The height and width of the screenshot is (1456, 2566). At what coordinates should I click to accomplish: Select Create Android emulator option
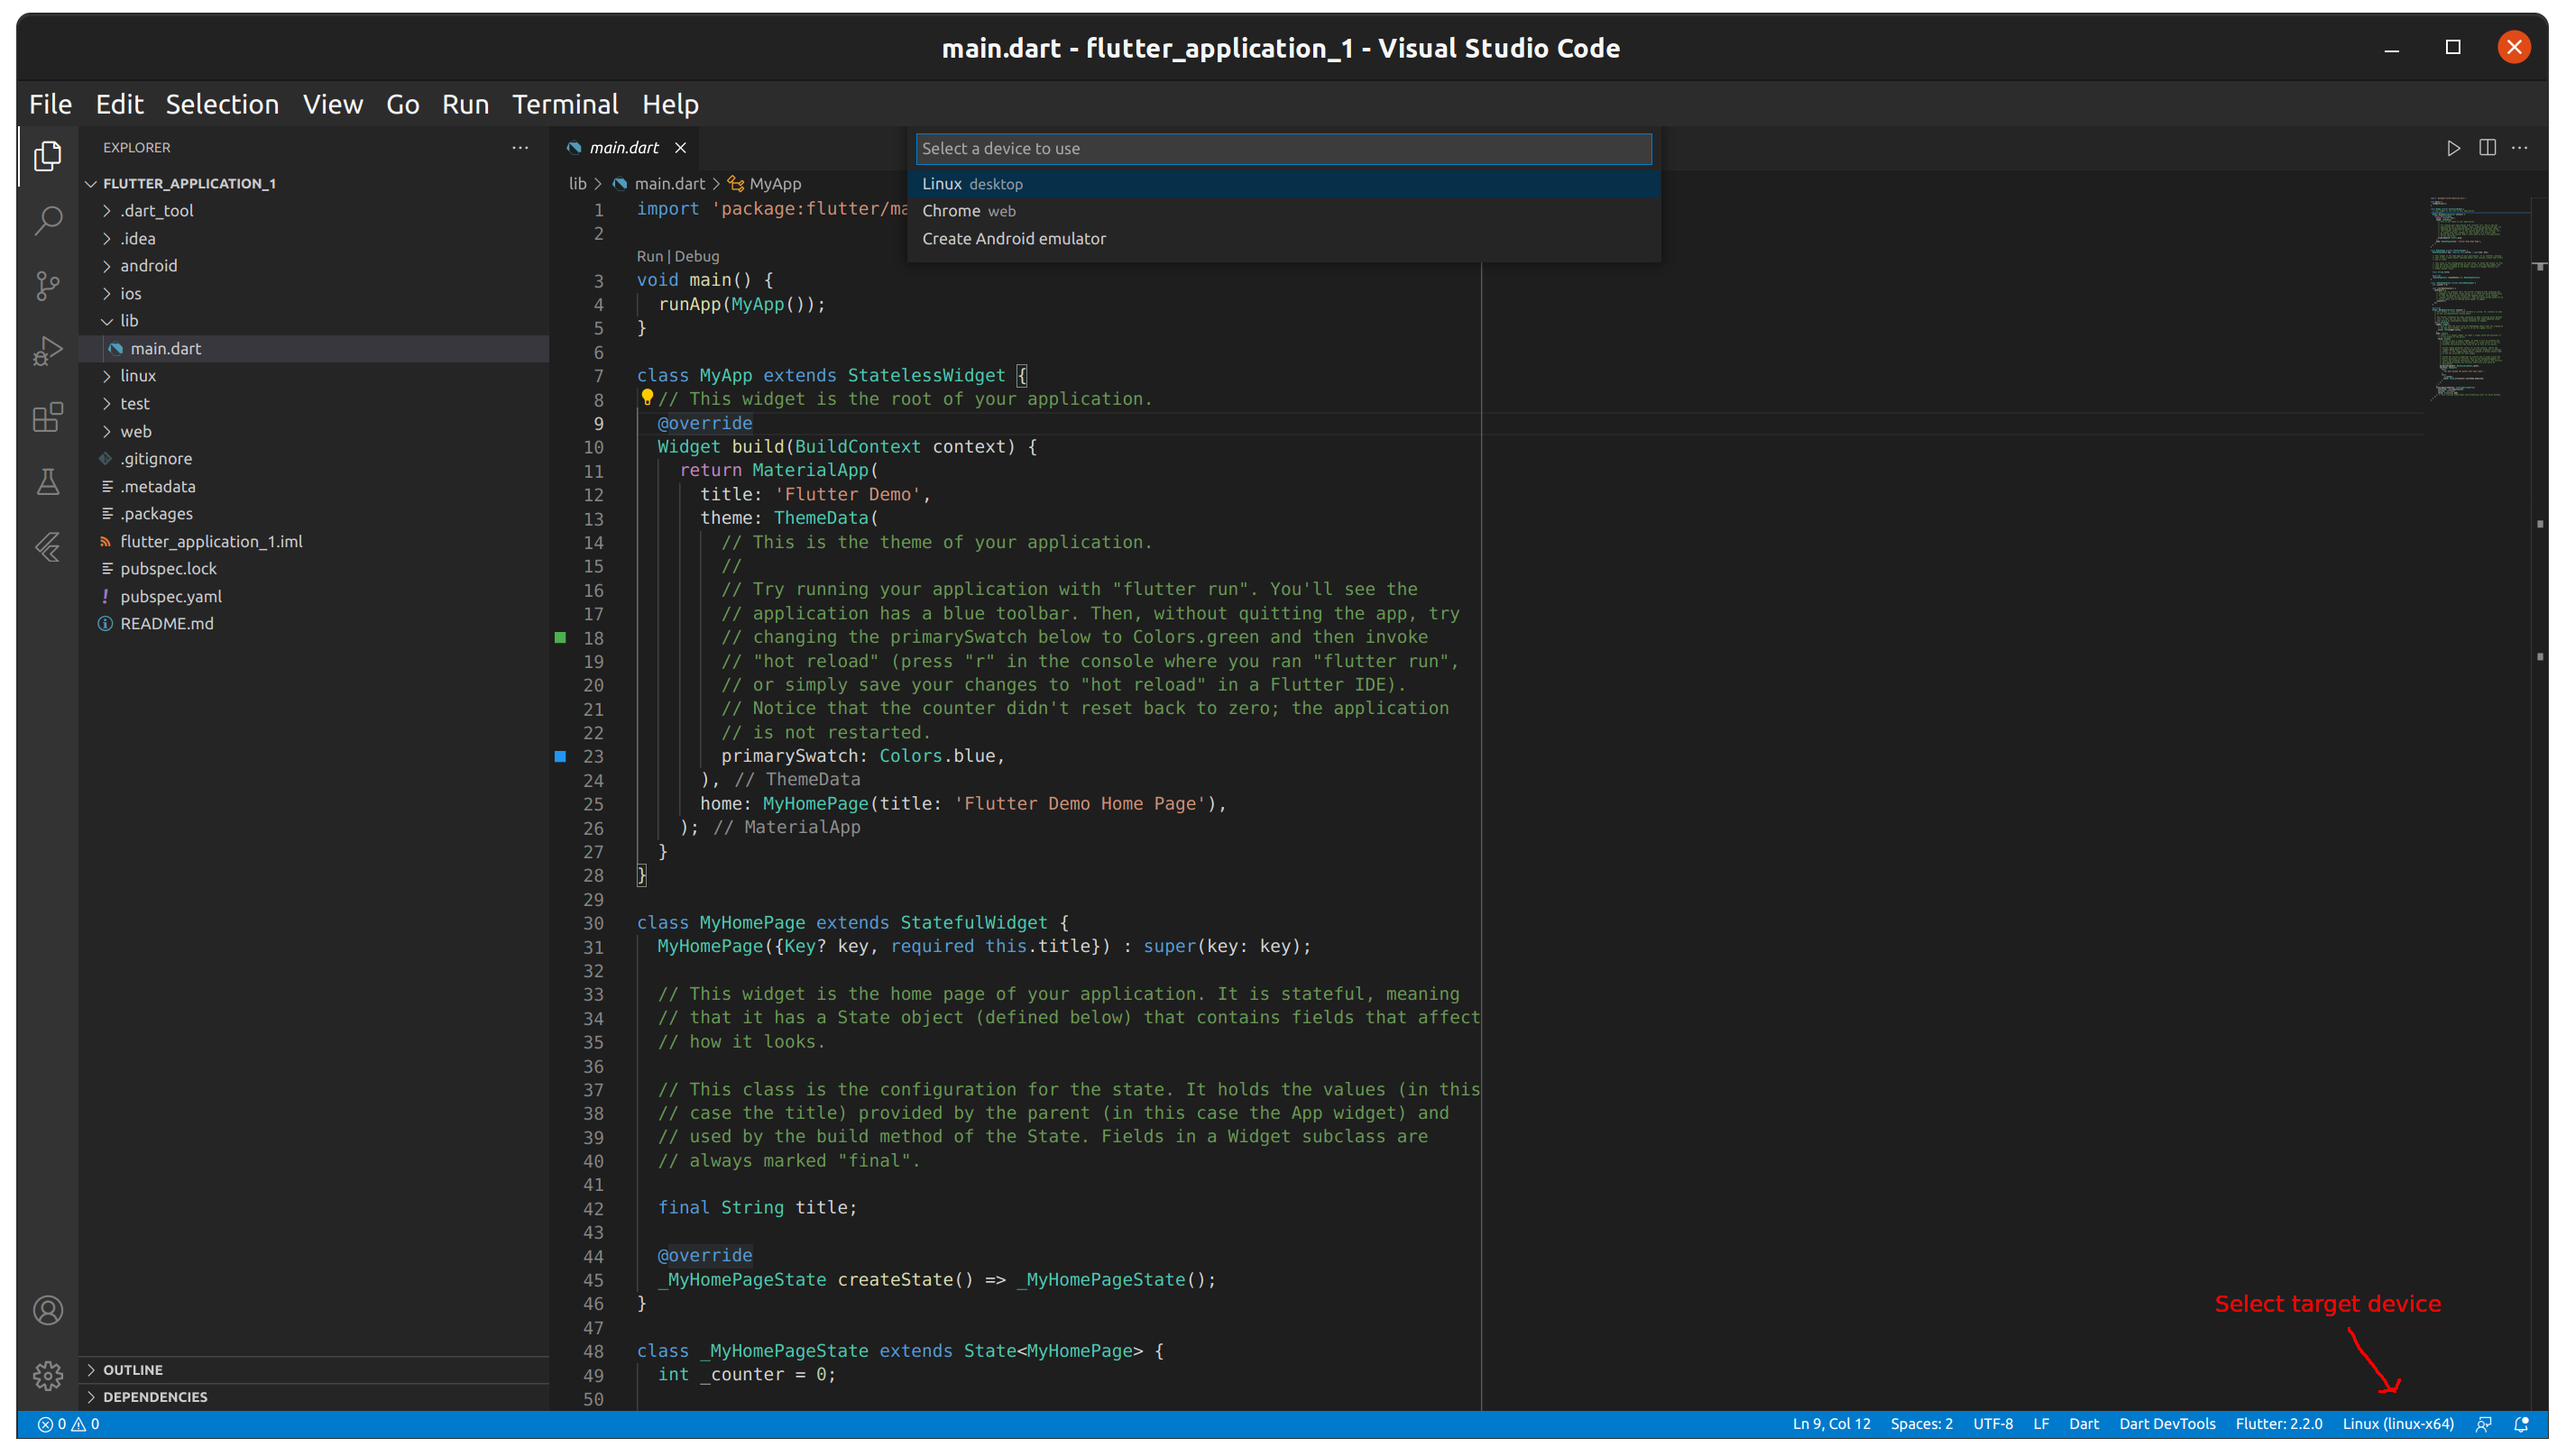coord(1283,239)
